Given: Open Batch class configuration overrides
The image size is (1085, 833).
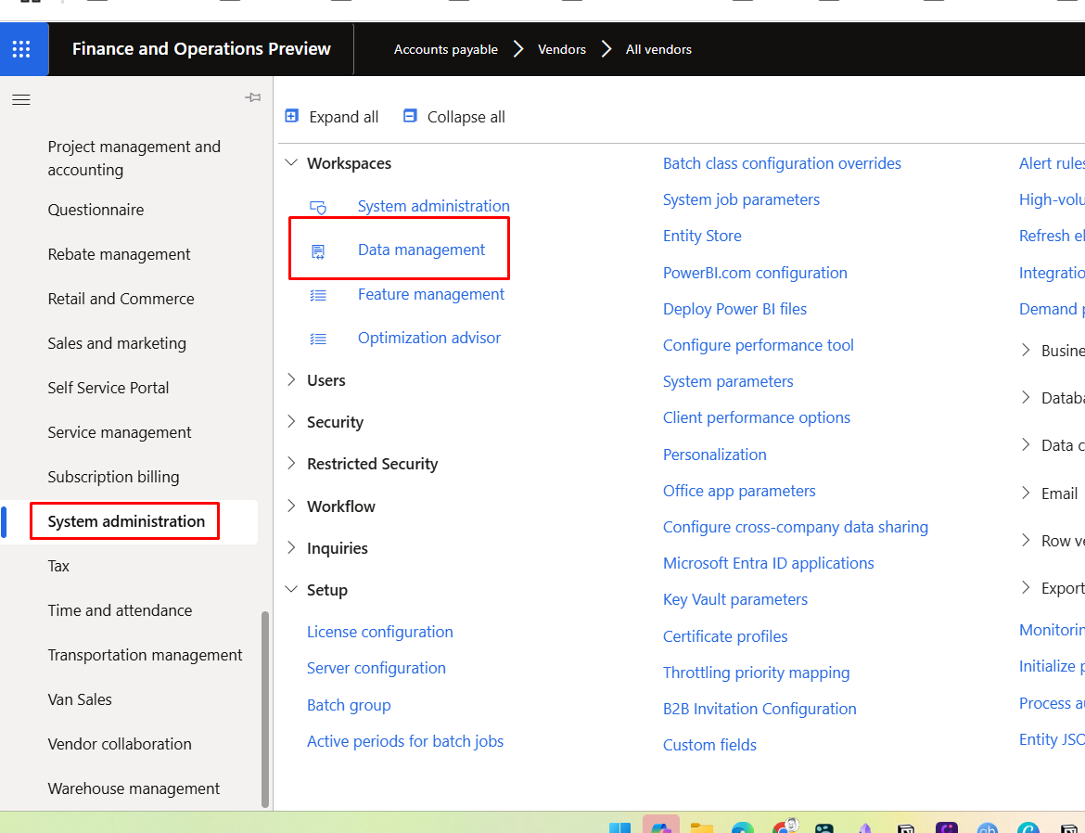Looking at the screenshot, I should point(782,163).
